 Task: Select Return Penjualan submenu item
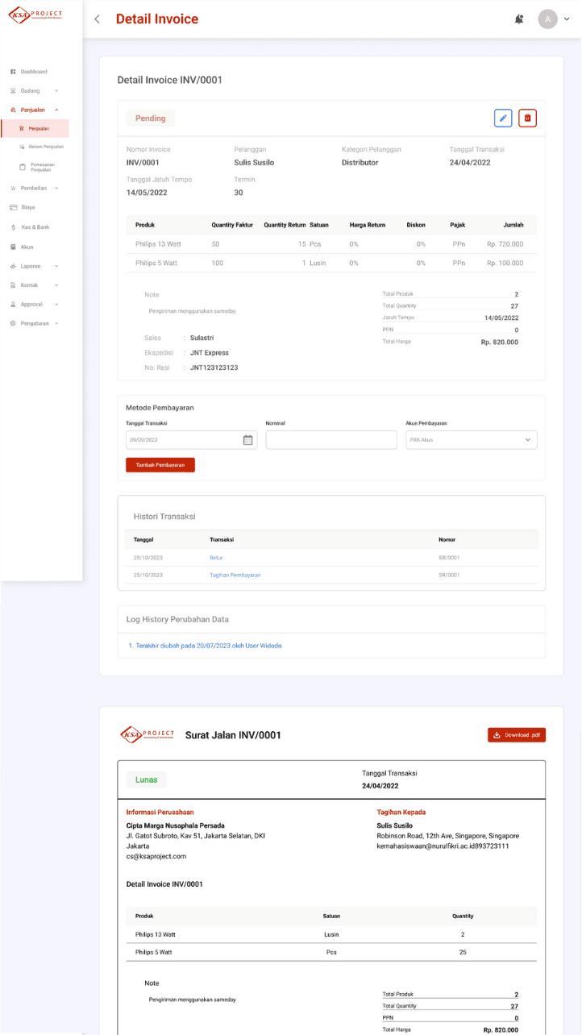coord(46,147)
